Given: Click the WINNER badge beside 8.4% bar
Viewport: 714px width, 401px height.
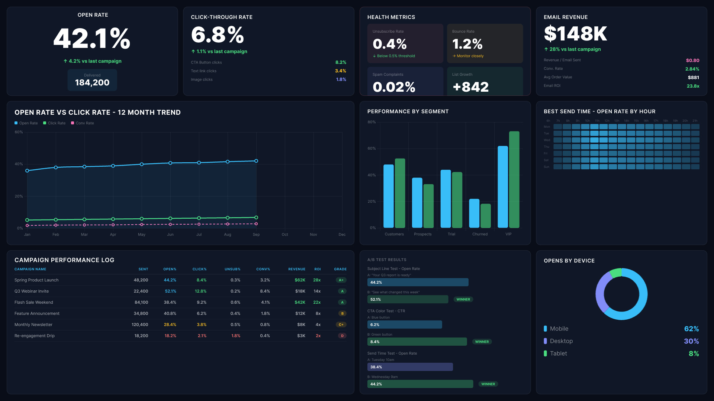Looking at the screenshot, I should [482, 342].
